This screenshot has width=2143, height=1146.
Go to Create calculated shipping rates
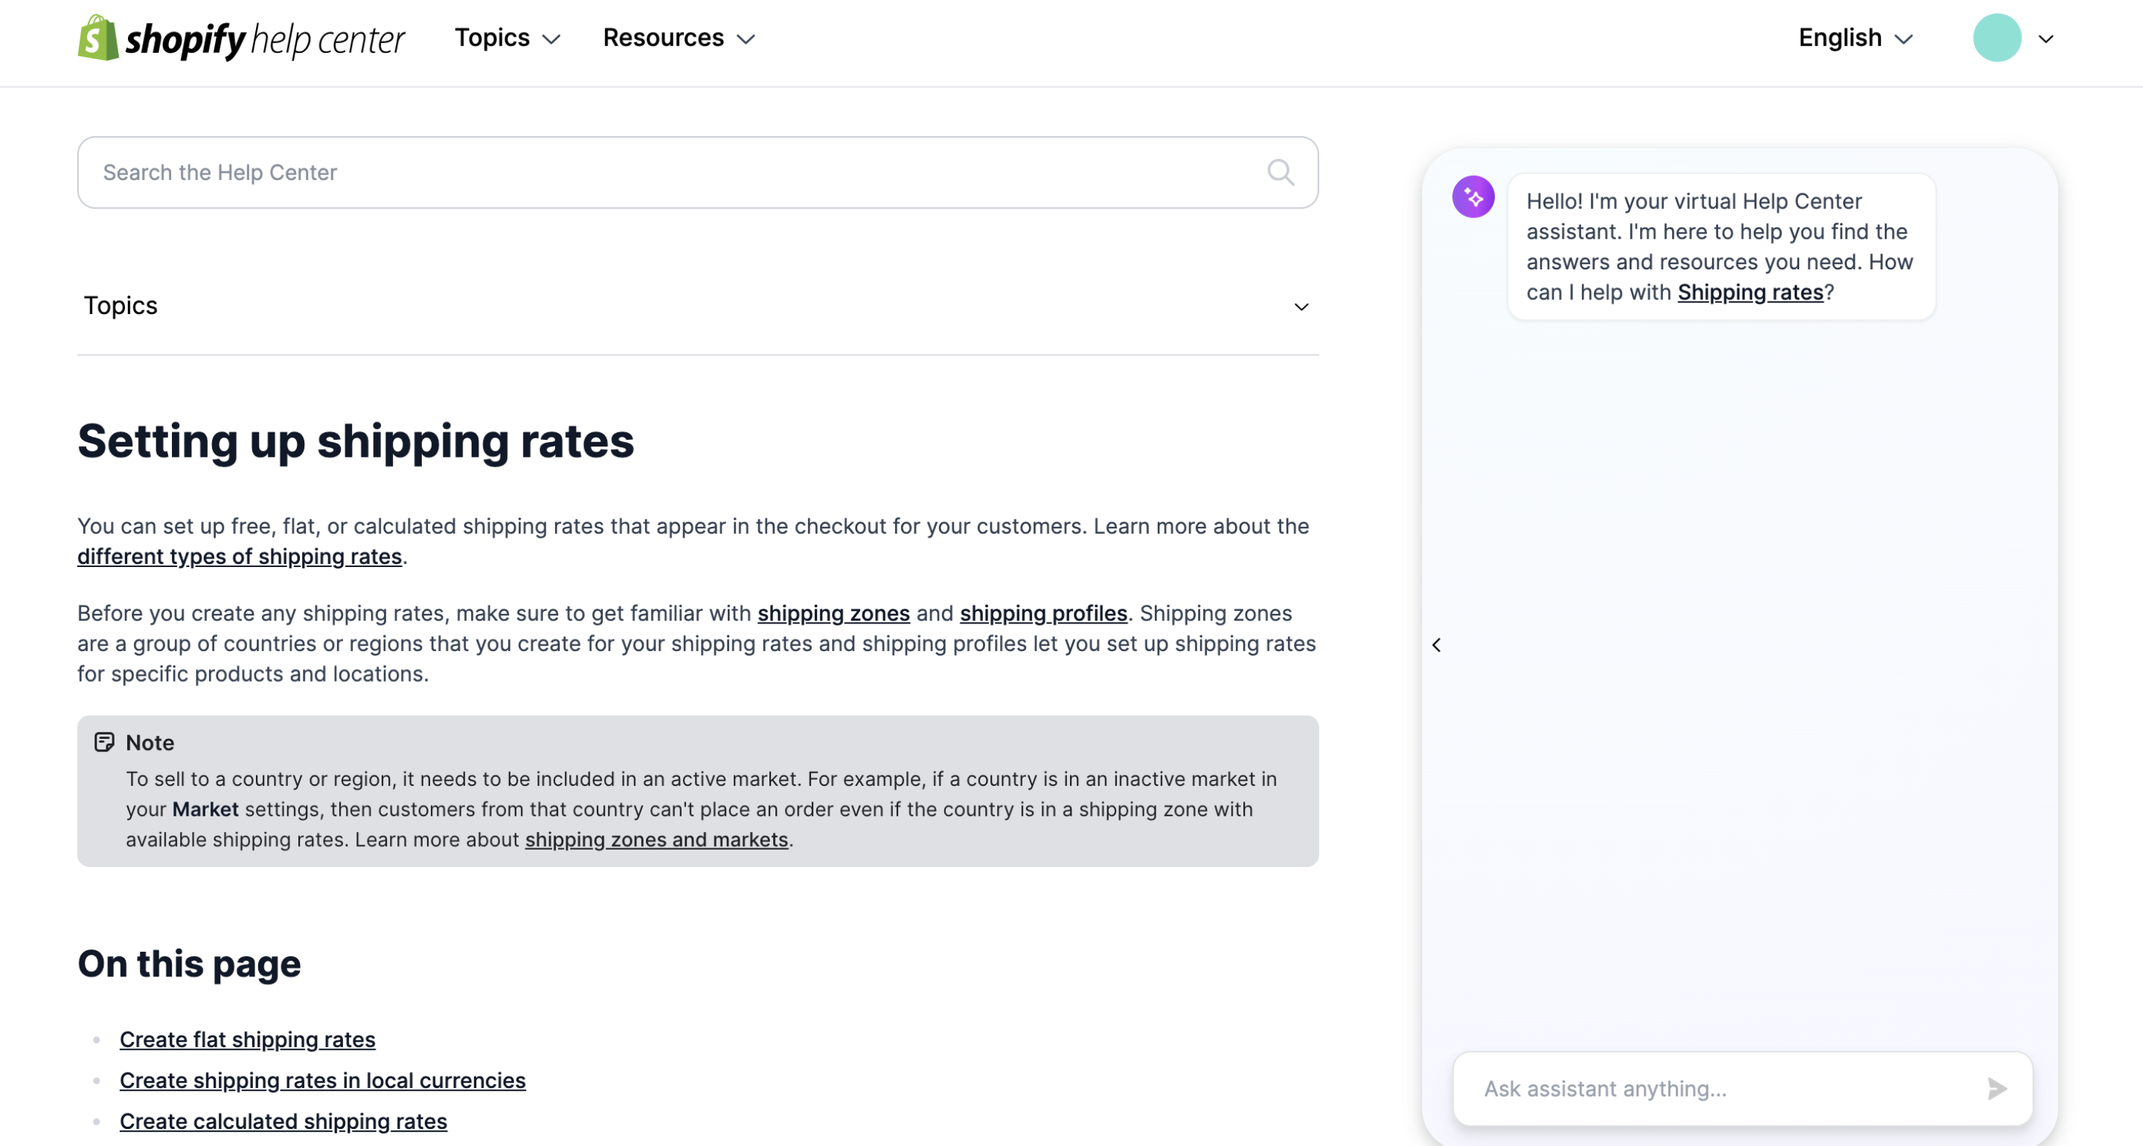click(283, 1121)
